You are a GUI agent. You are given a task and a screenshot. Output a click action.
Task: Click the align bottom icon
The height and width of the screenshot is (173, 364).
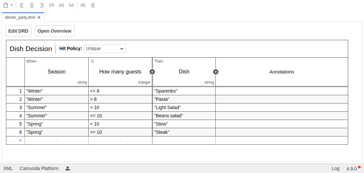tap(71, 5)
